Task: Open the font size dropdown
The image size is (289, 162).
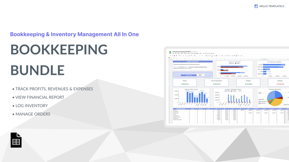Action: point(203,56)
